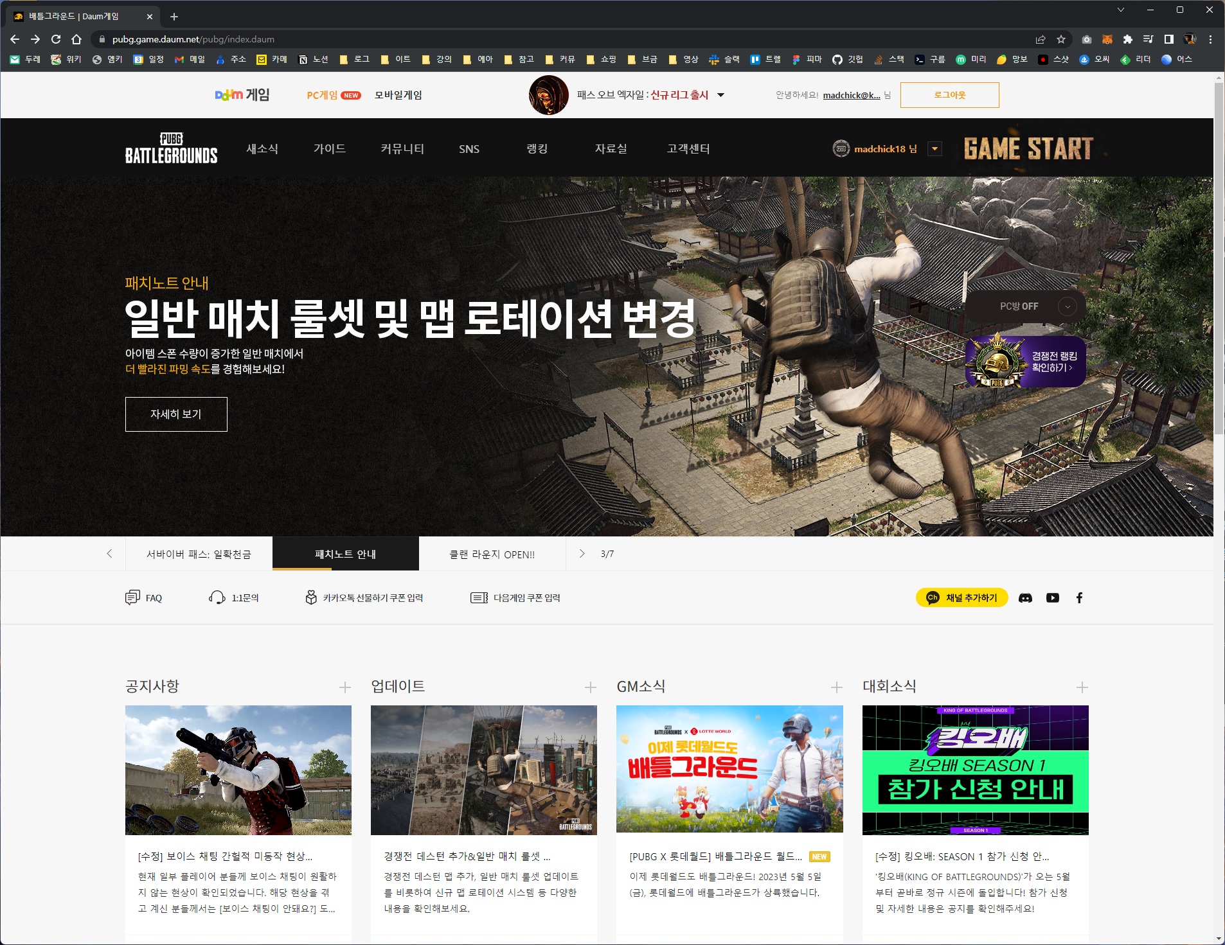Screen dimensions: 1225x945
Task: Expand GM소식 section with plus
Action: 836,687
